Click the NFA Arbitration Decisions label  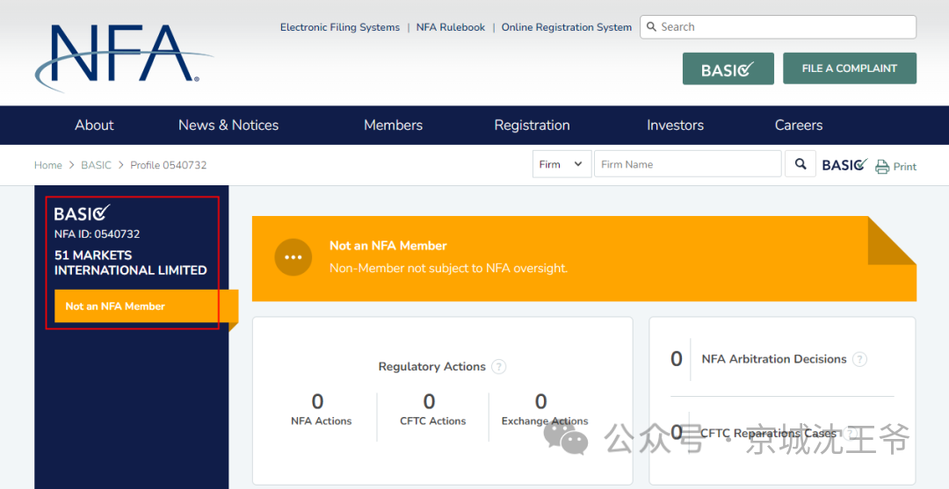click(x=774, y=359)
